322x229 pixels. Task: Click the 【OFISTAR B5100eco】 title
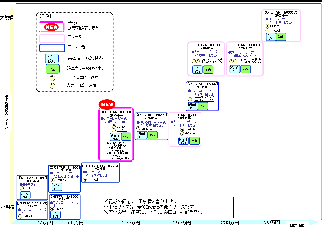click(x=100, y=166)
